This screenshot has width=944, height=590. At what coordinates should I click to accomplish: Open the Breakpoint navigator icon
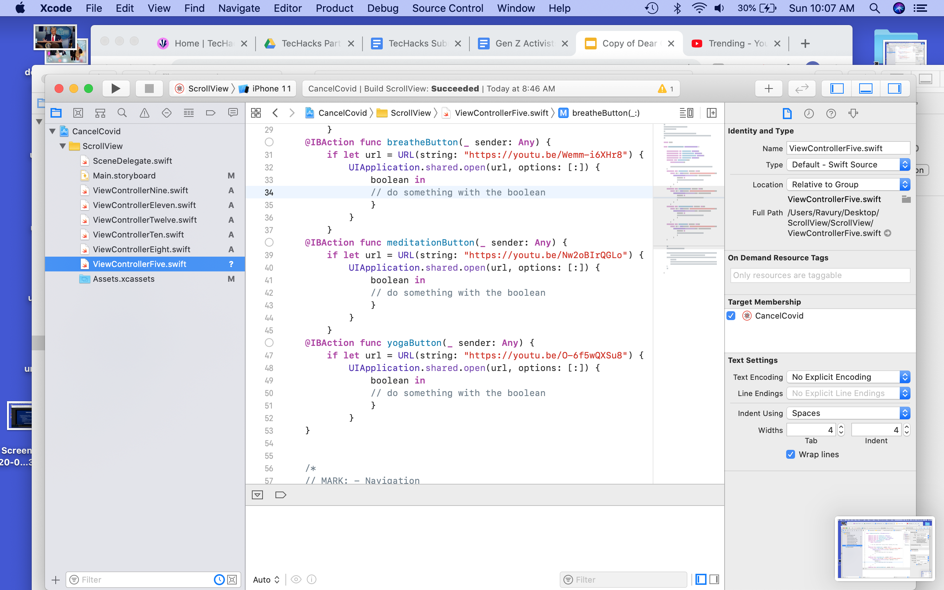click(211, 113)
